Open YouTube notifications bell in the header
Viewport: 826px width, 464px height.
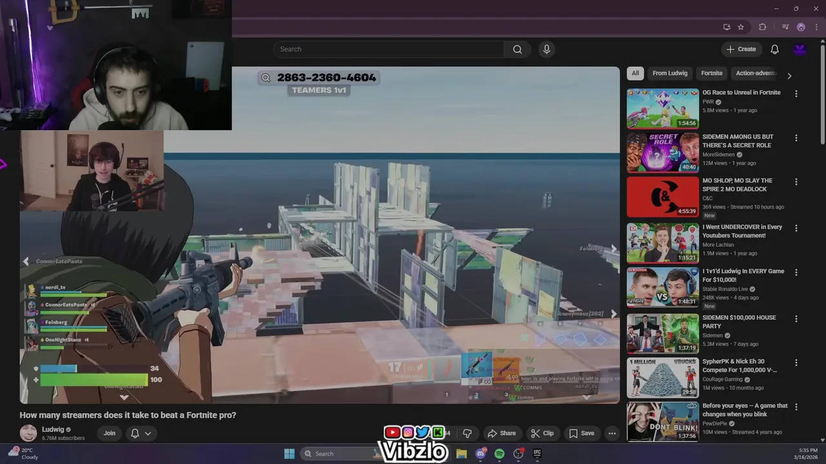pos(774,50)
